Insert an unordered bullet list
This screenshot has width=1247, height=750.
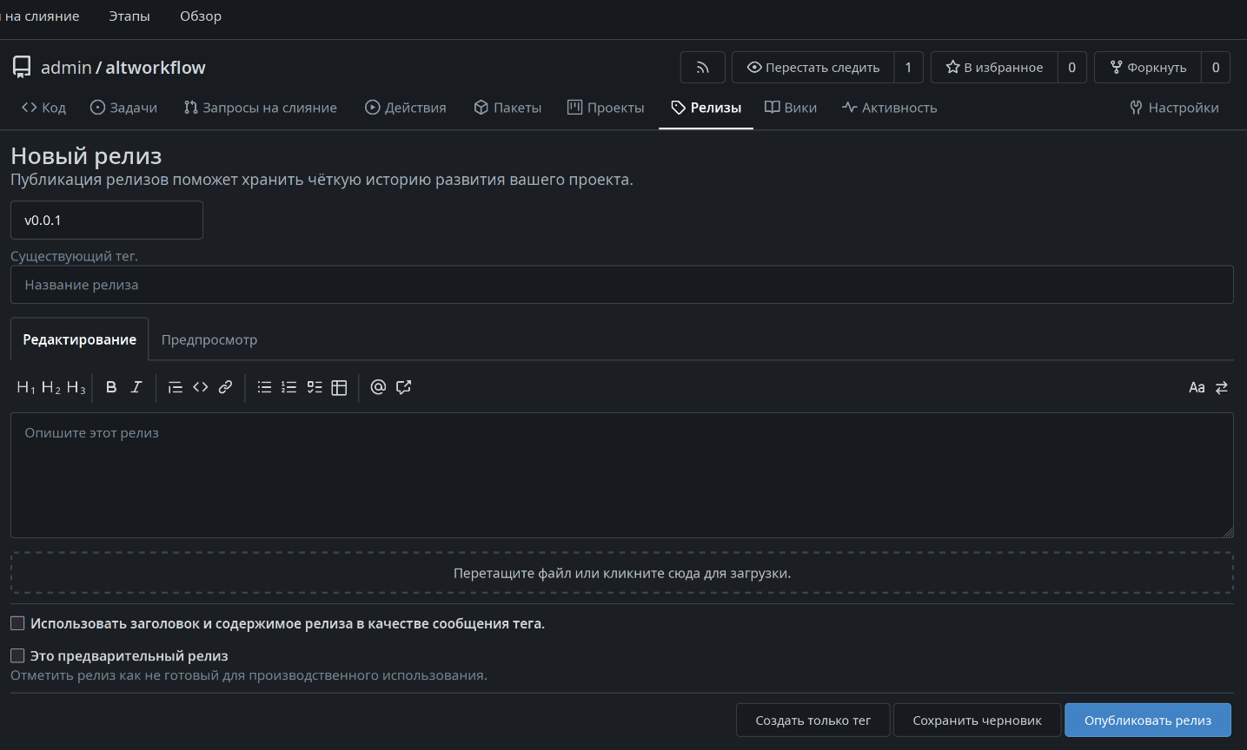[x=265, y=387]
